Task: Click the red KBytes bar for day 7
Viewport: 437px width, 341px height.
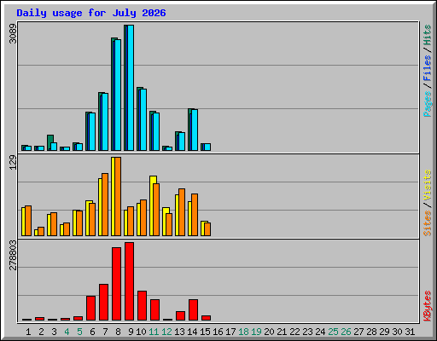Action: click(x=103, y=303)
